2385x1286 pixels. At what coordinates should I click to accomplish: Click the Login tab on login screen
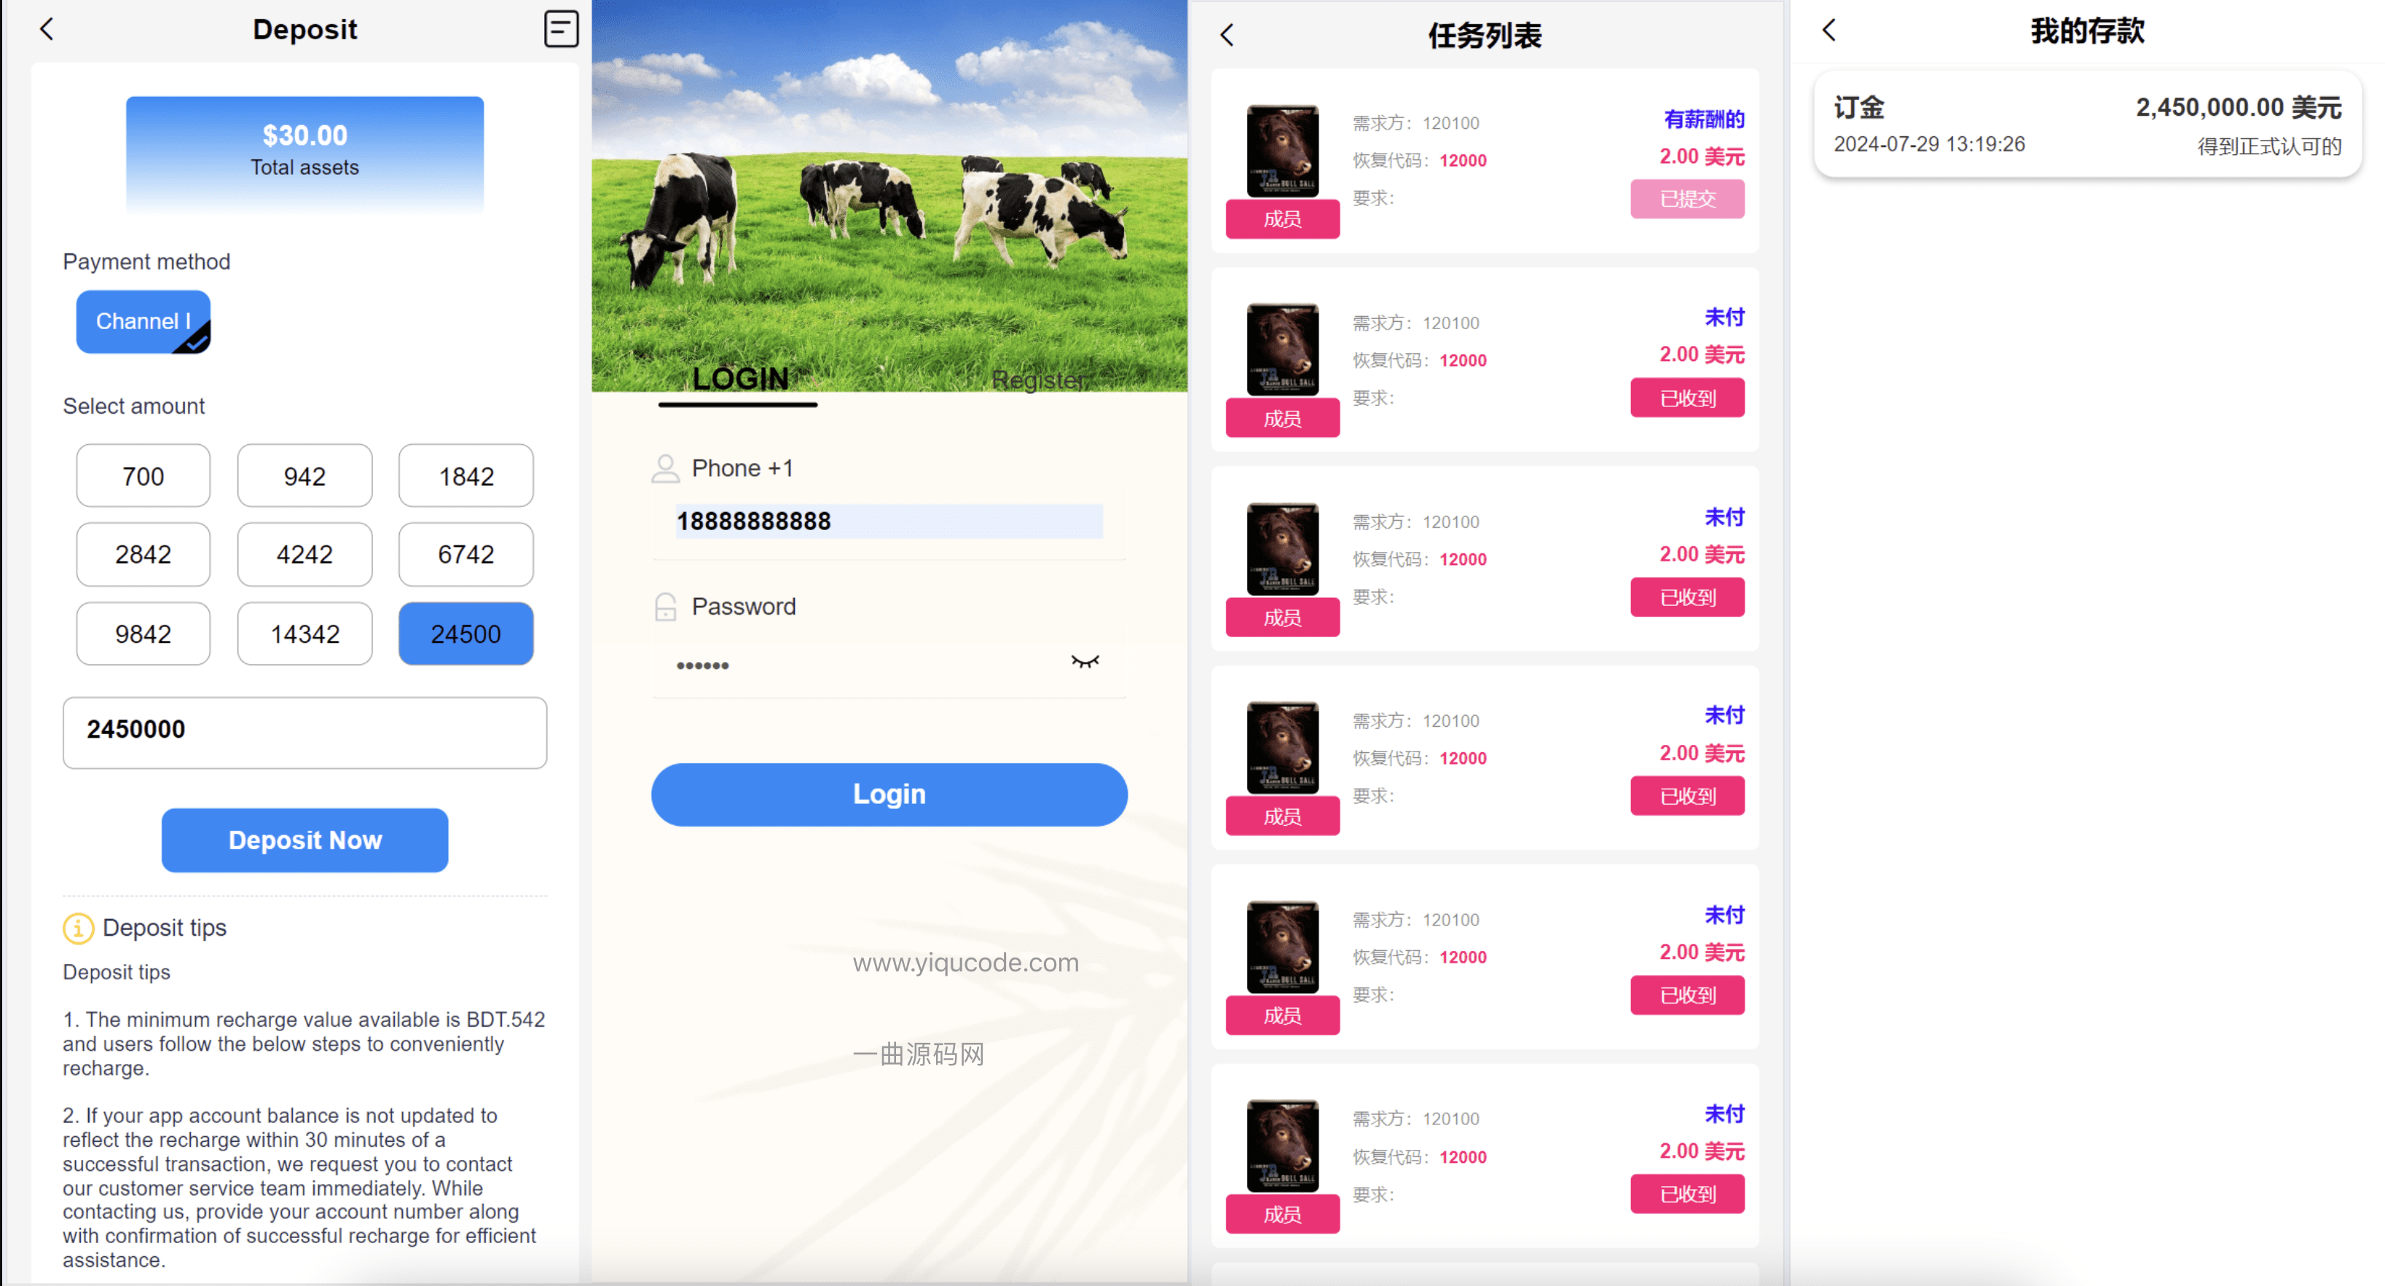click(x=739, y=379)
